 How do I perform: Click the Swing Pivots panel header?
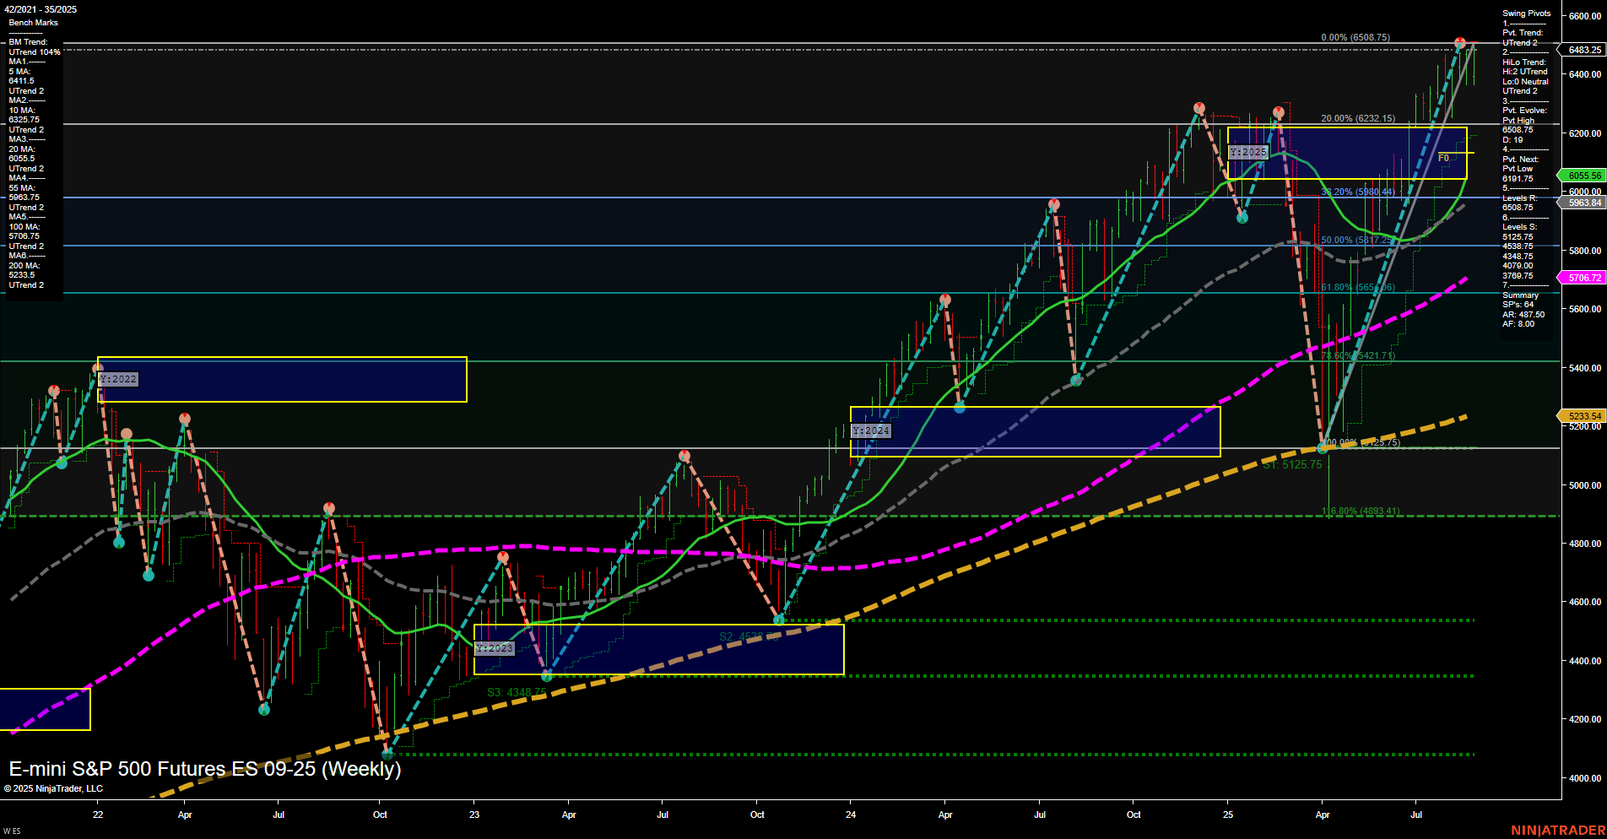[1524, 14]
